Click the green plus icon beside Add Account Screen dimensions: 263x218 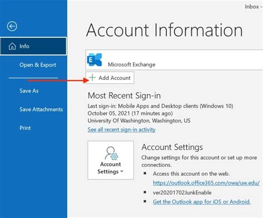tap(92, 78)
